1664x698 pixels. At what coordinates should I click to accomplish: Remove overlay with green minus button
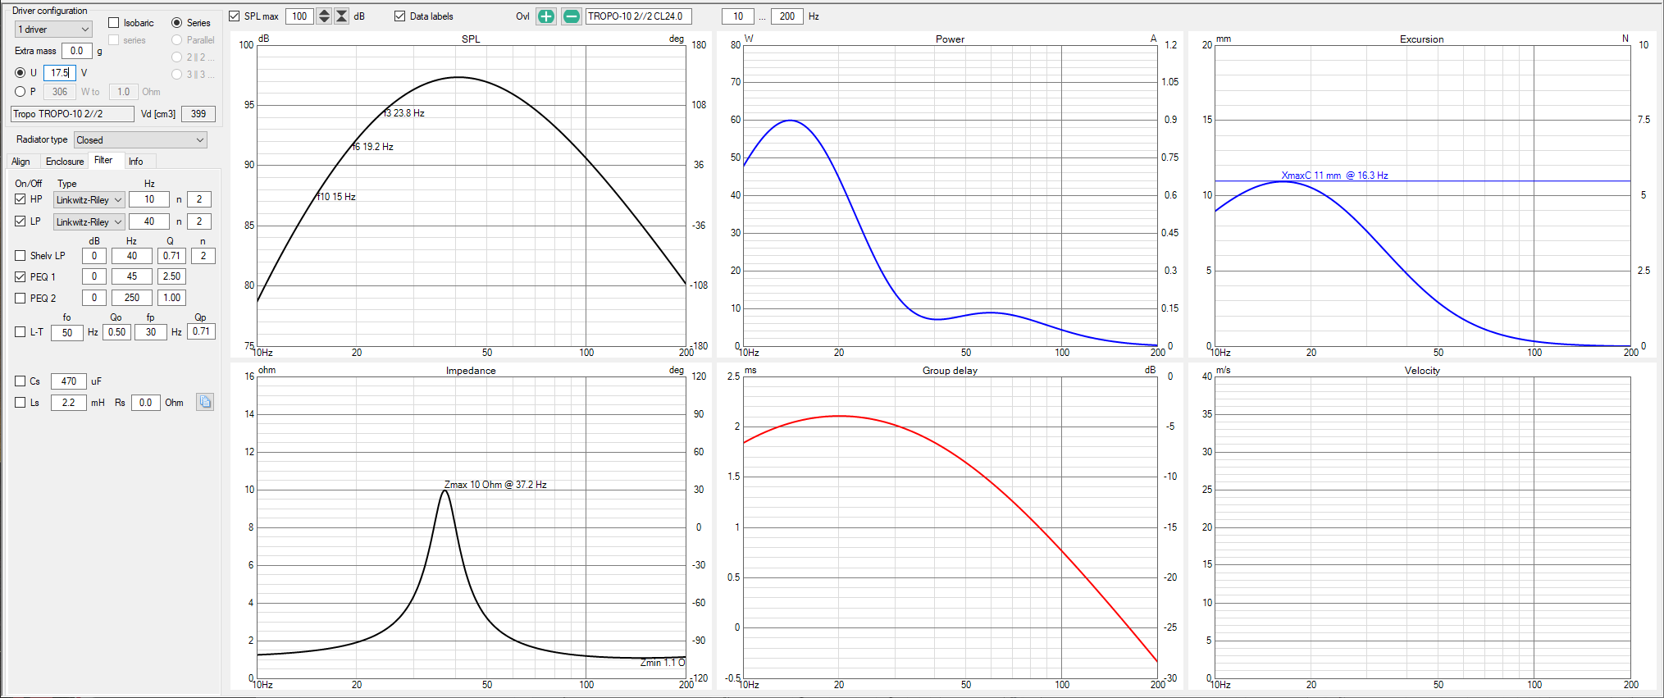pos(572,16)
